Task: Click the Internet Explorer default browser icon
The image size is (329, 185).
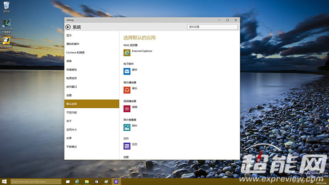Action: [127, 53]
